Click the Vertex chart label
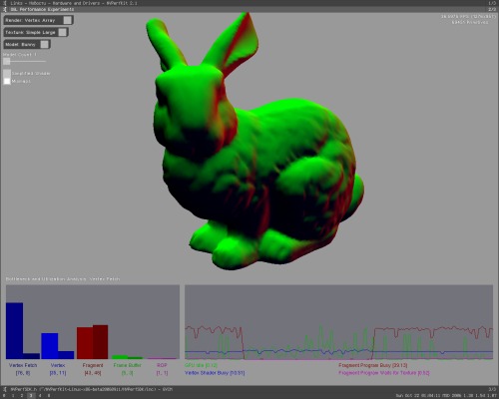Screen dimensions: 499x399 (58, 365)
